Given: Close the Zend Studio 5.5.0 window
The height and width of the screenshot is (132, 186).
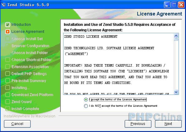Looking at the screenshot, I should [181, 5].
